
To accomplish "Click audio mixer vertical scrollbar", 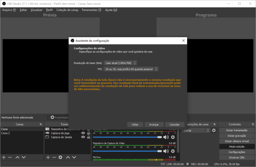I will point(178,141).
